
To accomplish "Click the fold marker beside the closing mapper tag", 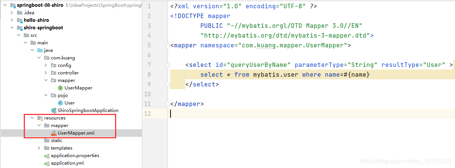I will (168, 104).
